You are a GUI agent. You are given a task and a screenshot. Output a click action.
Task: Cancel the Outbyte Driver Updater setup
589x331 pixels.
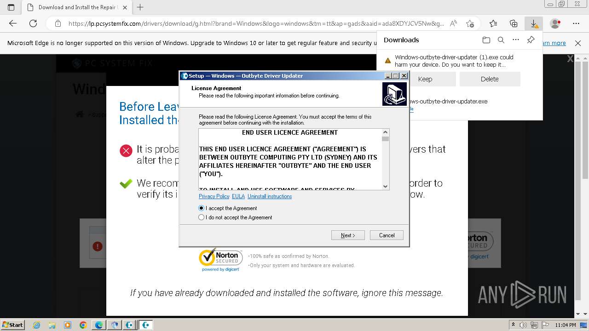(387, 235)
